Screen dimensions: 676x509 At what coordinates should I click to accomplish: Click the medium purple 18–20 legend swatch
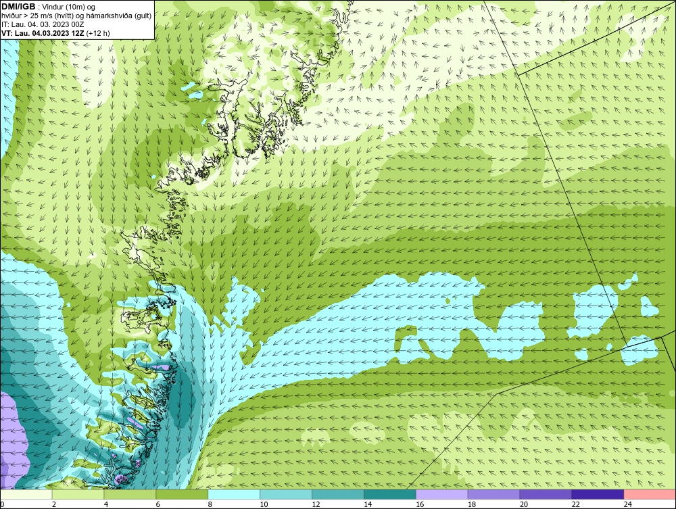coord(493,494)
